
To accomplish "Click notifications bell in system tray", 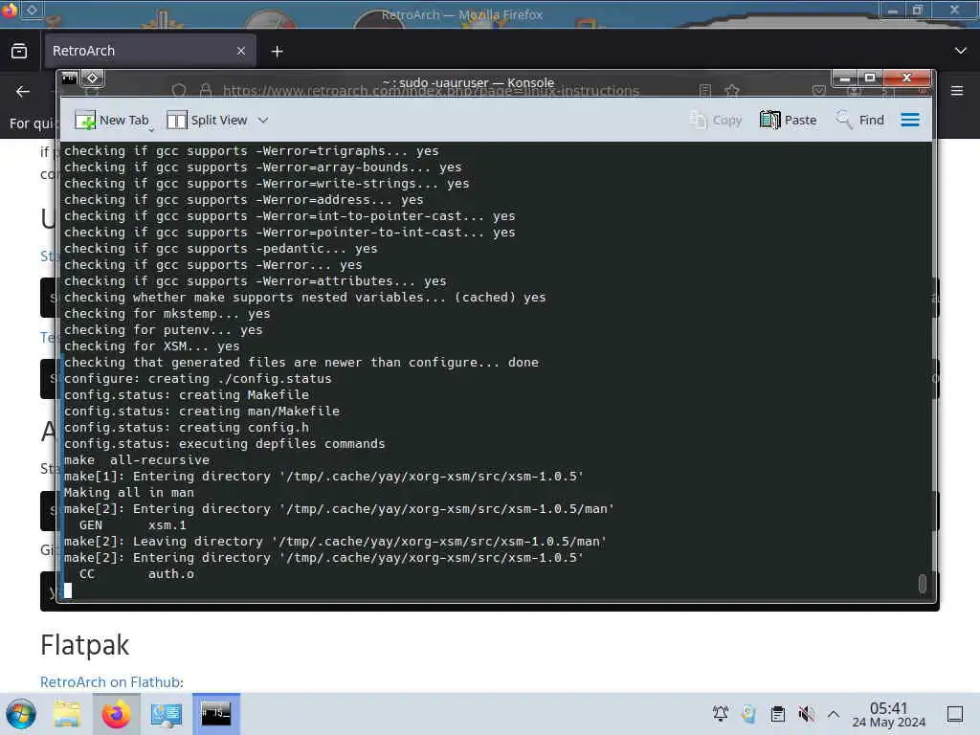I will (721, 714).
